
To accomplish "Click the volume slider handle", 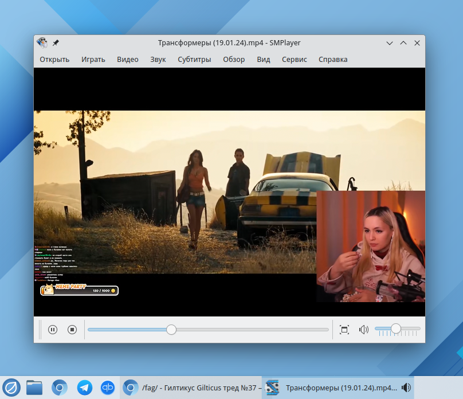I will (396, 328).
